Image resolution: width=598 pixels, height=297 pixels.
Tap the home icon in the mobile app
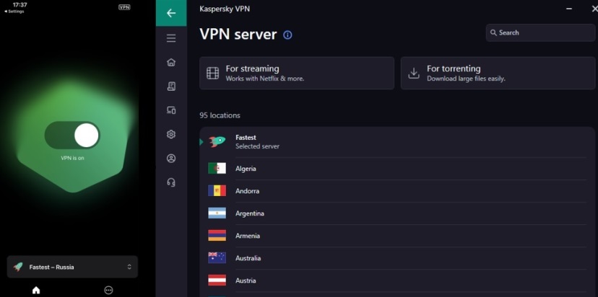coord(36,290)
